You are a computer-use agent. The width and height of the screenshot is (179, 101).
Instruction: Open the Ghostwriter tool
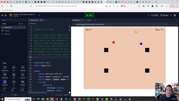(x=5, y=83)
